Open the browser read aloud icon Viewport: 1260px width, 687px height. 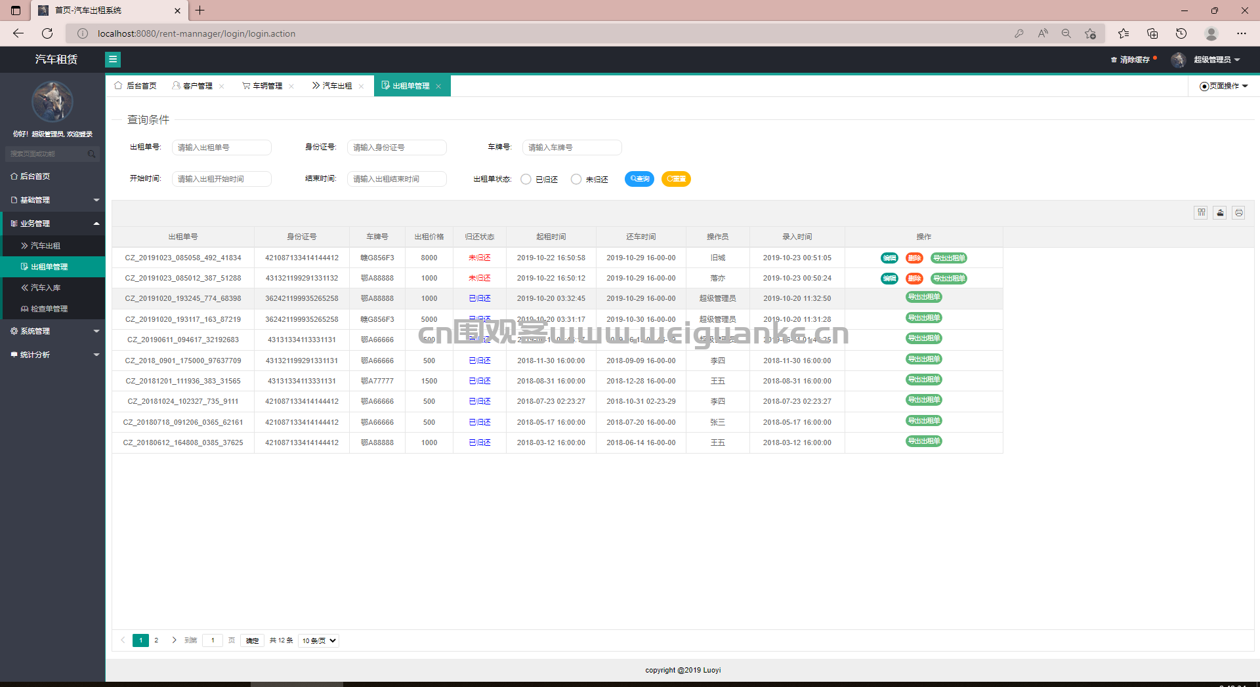pyautogui.click(x=1043, y=33)
